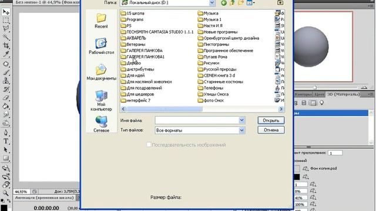Tick Последовательность изображений checkbox

tap(149, 145)
